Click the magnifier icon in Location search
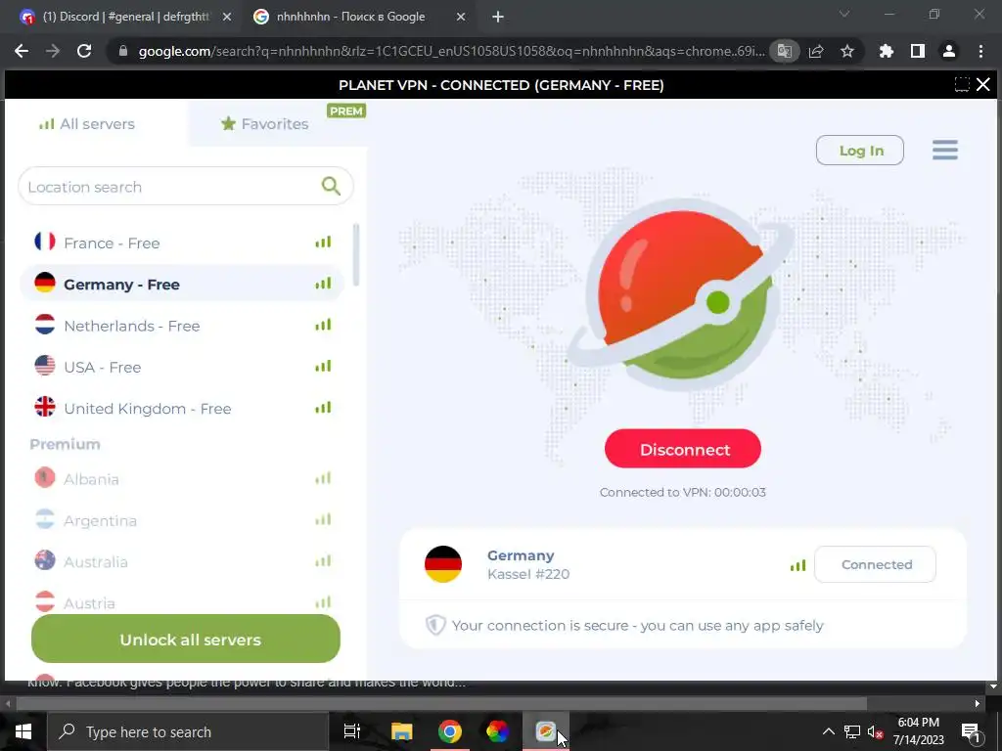The height and width of the screenshot is (751, 1002). click(331, 186)
